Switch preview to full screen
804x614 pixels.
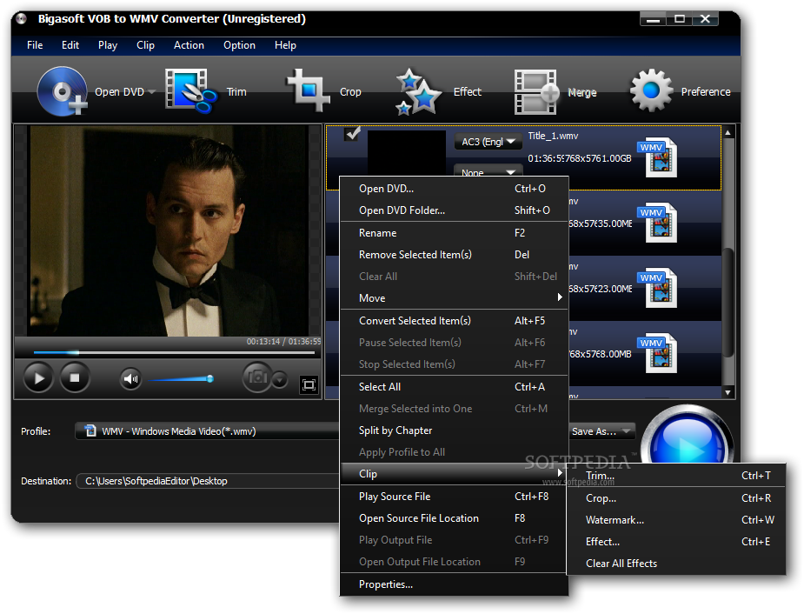click(309, 384)
